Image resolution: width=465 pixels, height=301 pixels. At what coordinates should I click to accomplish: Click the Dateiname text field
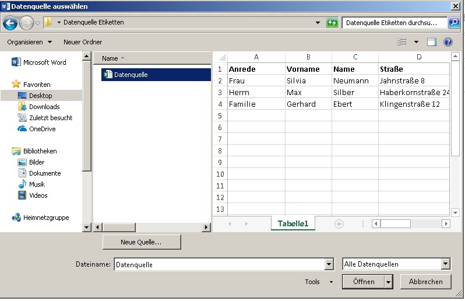point(219,264)
